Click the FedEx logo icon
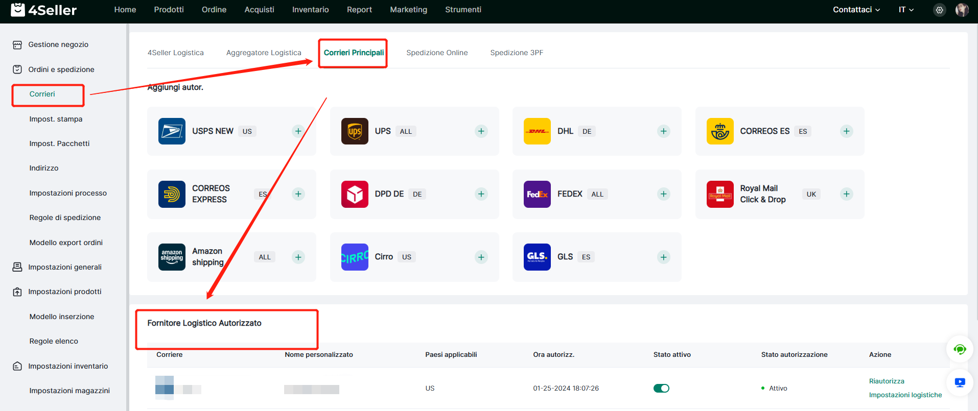The image size is (978, 411). [537, 194]
